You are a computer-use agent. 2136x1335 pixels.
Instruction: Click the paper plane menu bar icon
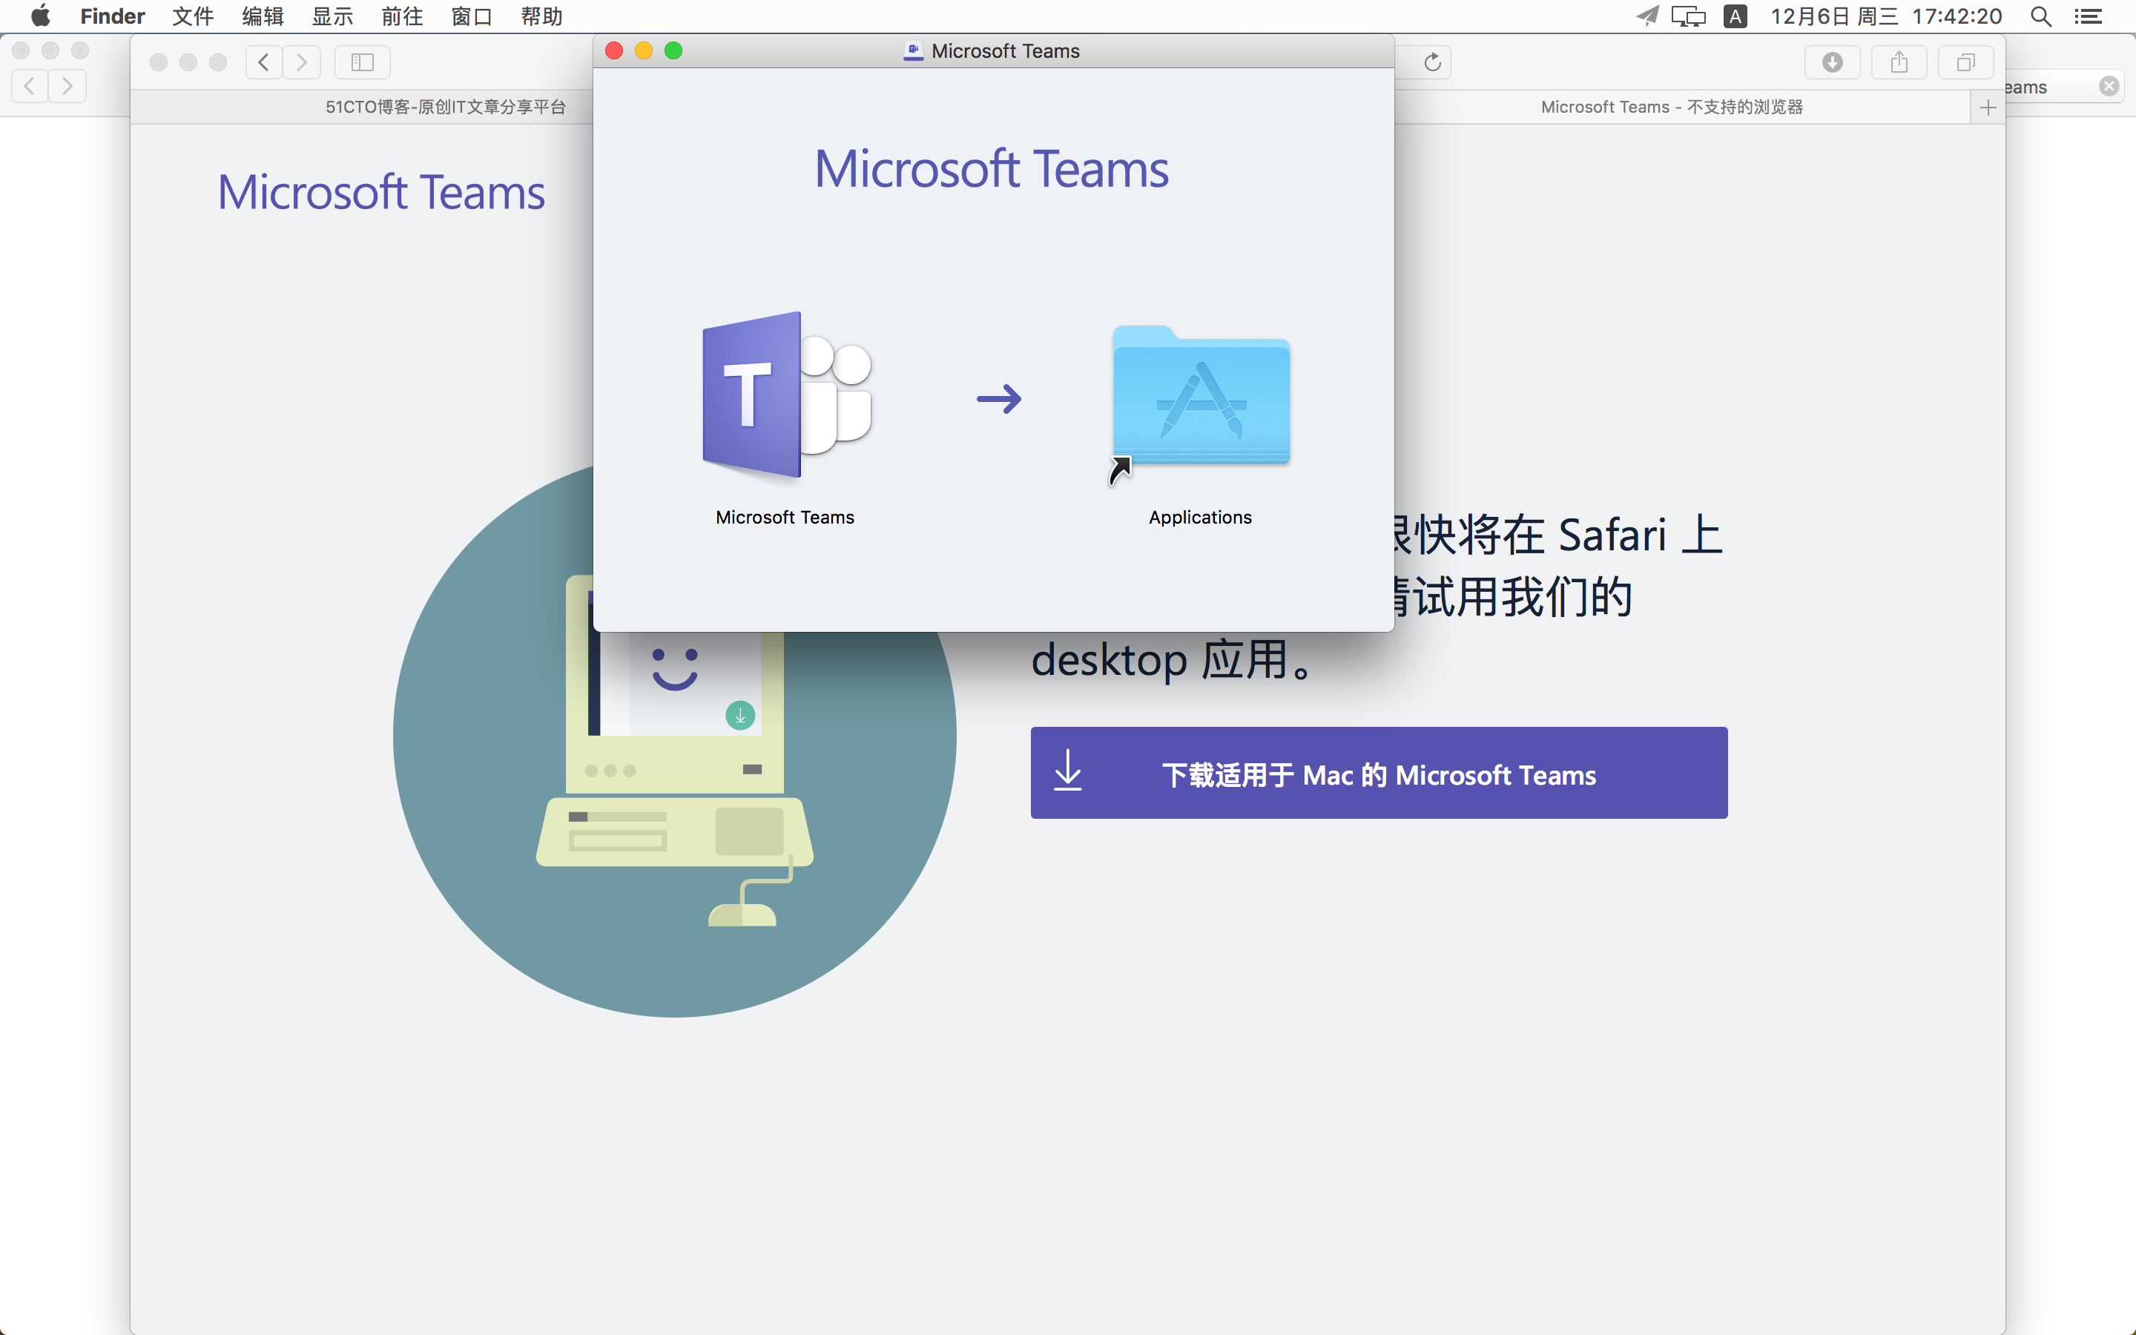point(1647,16)
